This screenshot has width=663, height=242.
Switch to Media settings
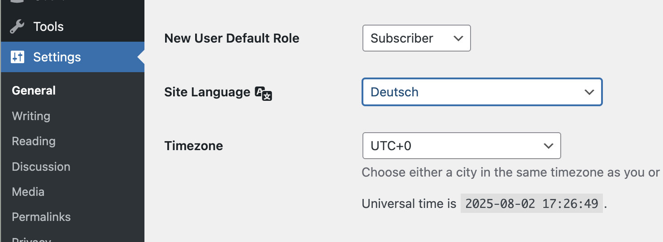pyautogui.click(x=28, y=192)
